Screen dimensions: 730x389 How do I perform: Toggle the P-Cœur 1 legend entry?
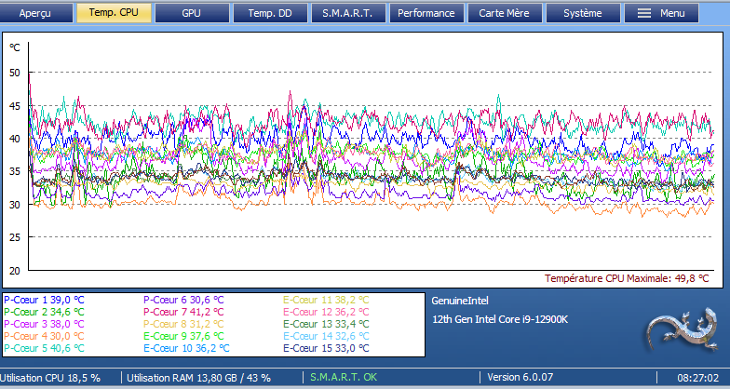pyautogui.click(x=44, y=300)
